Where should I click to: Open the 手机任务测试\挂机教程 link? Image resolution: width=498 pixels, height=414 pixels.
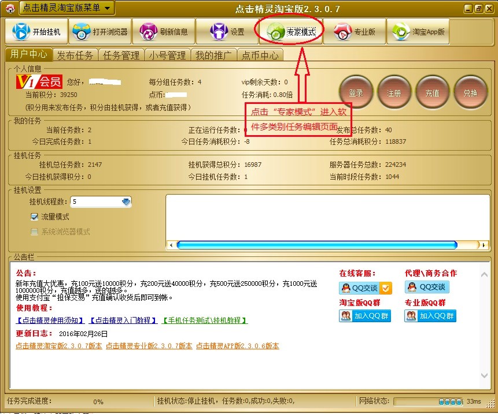click(205, 320)
